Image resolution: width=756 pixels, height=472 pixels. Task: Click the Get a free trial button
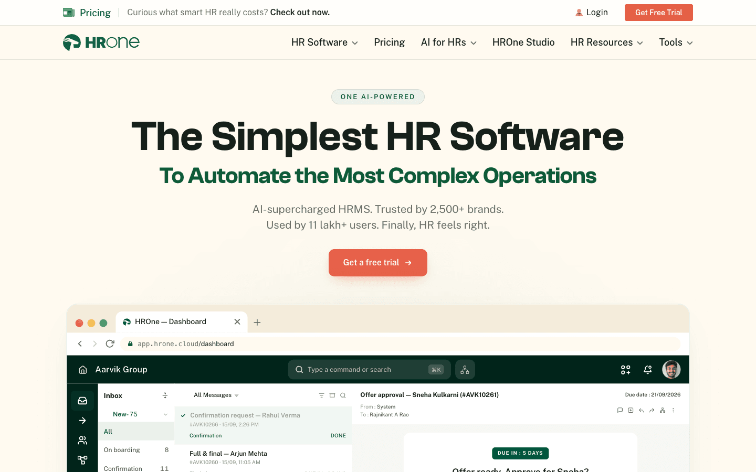(378, 263)
